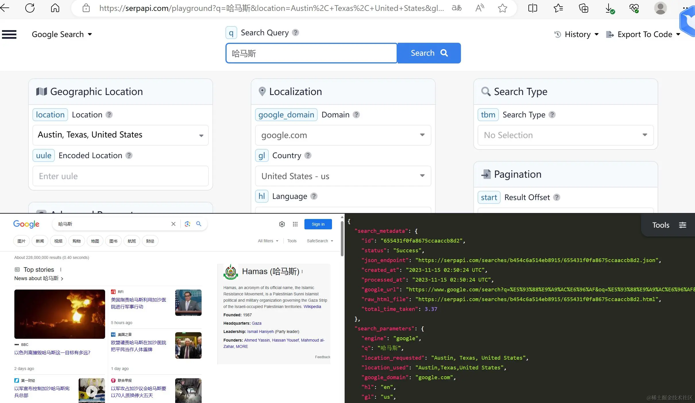
Task: Click the browser address bar URL
Action: [x=271, y=8]
